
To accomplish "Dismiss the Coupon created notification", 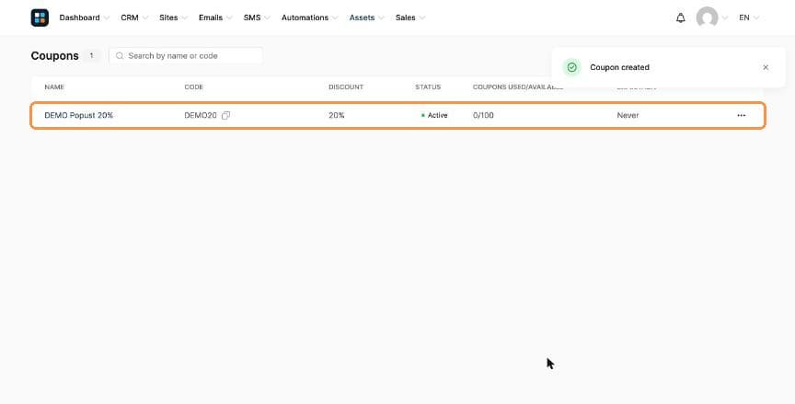I will point(766,67).
